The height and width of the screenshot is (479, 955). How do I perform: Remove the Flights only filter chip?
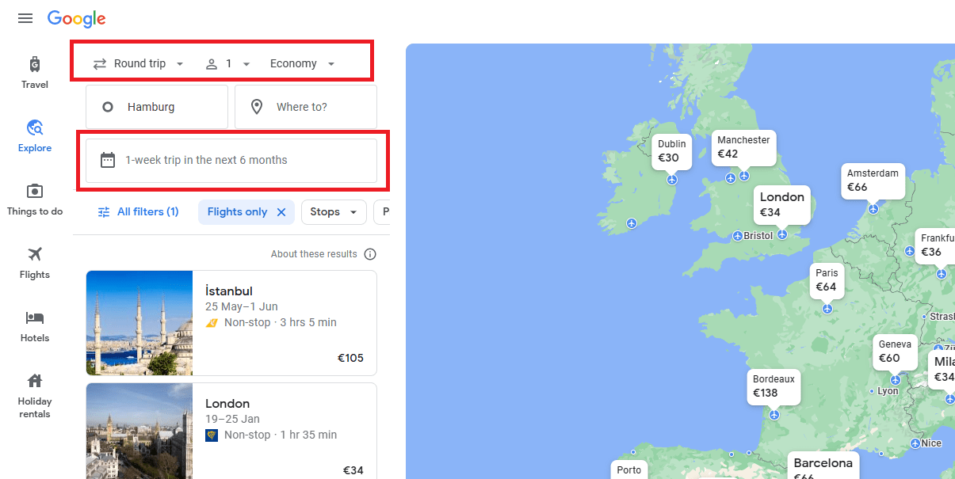tap(281, 212)
